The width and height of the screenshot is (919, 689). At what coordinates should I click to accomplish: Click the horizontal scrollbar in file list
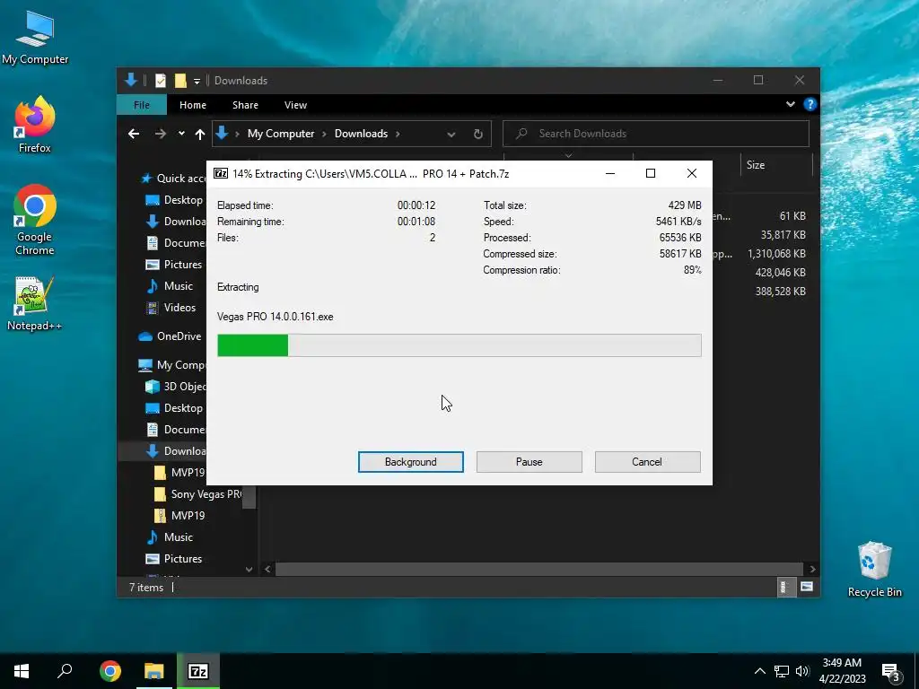[x=538, y=570]
